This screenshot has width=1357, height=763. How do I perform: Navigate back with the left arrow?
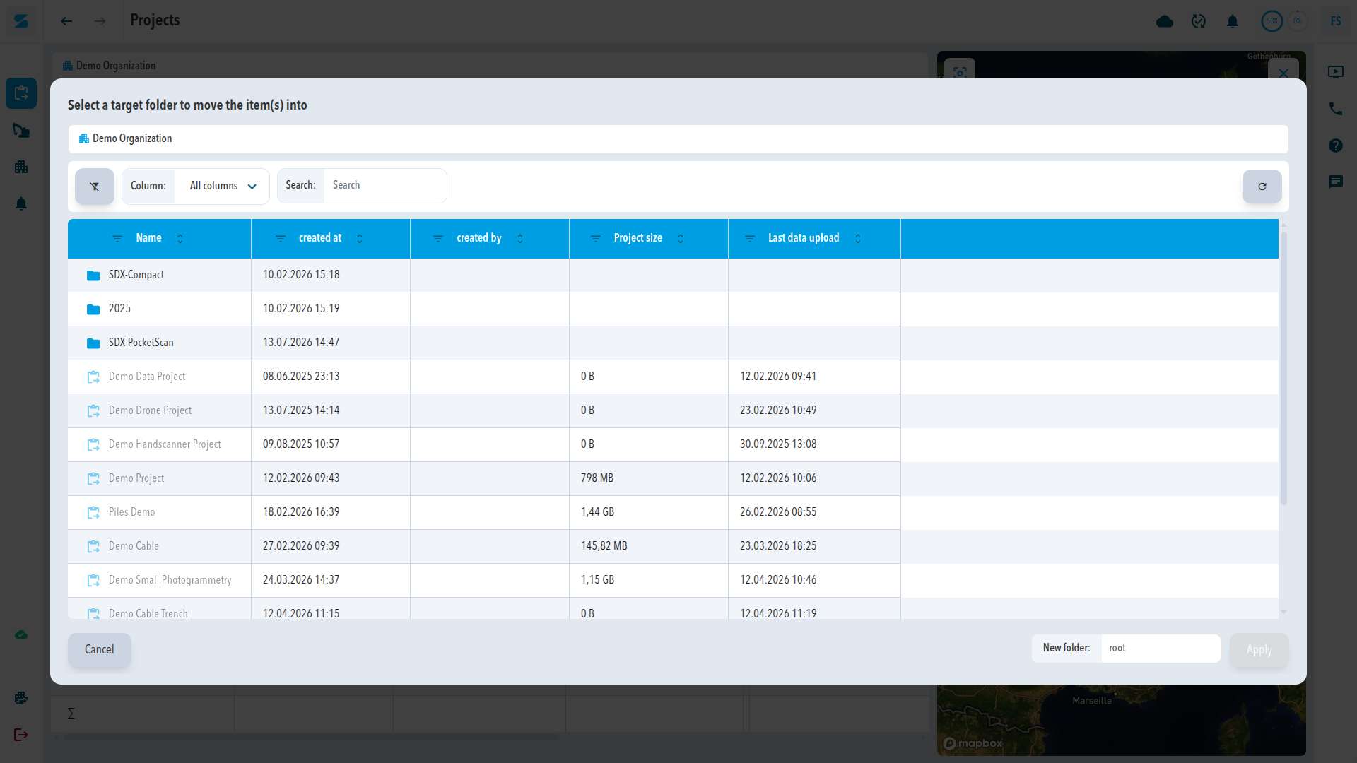pos(66,21)
